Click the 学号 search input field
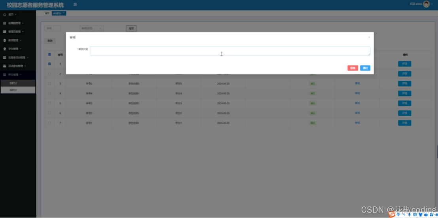Image resolution: width=438 pixels, height=218 pixels. pos(53,28)
